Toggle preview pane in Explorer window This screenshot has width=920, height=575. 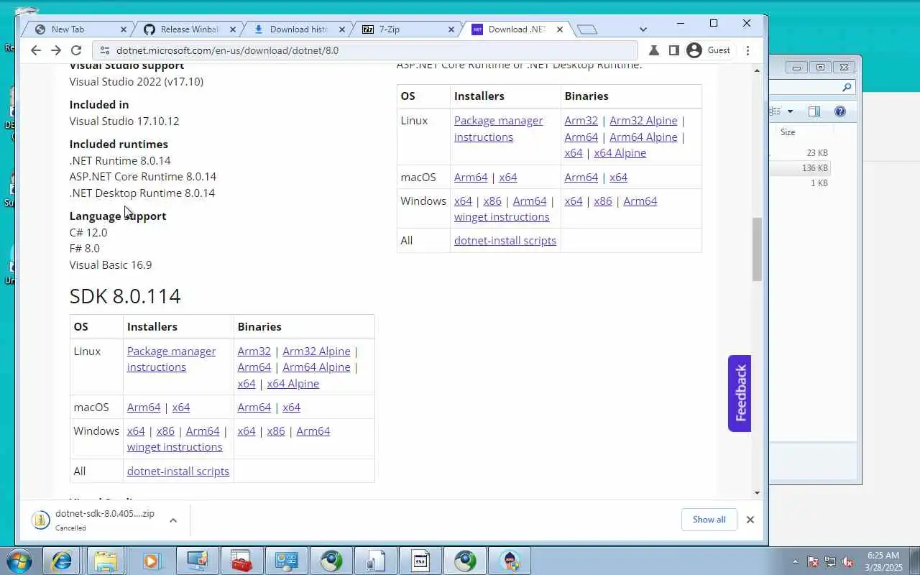tap(814, 111)
